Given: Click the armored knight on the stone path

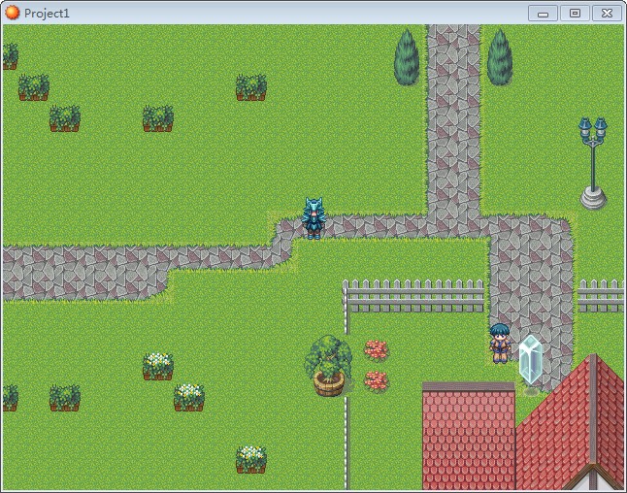Looking at the screenshot, I should pos(313,218).
